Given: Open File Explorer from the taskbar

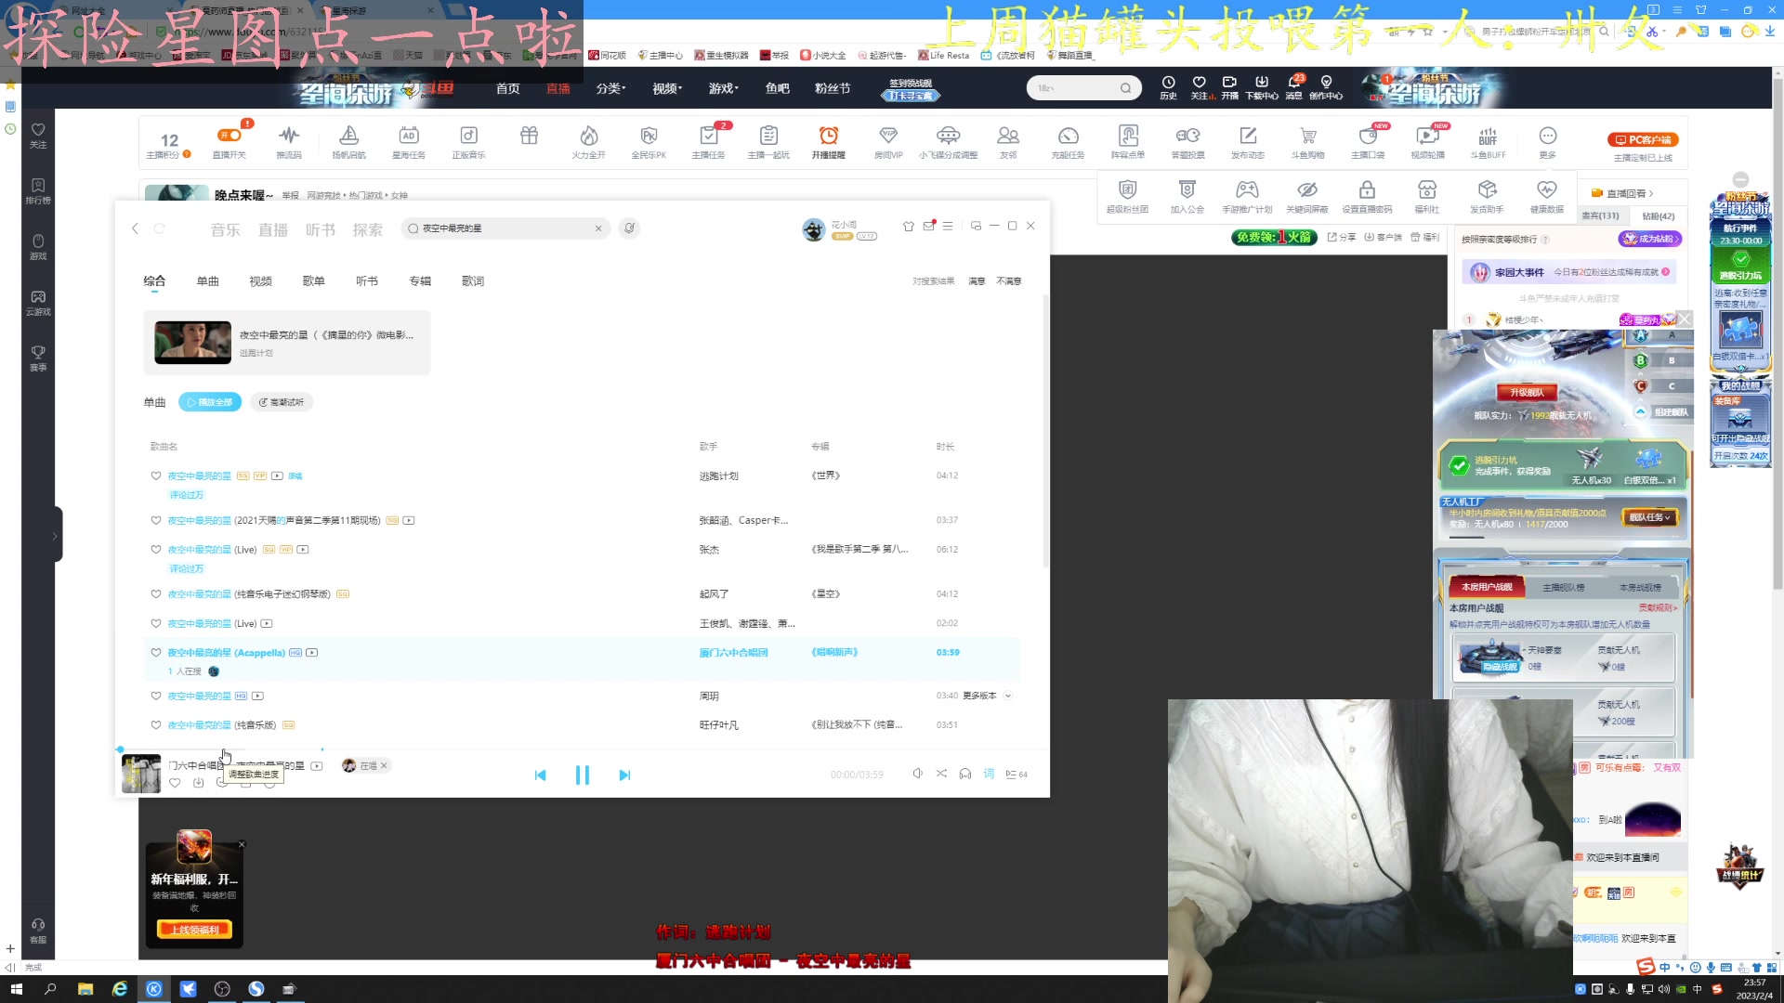Looking at the screenshot, I should click(x=85, y=989).
